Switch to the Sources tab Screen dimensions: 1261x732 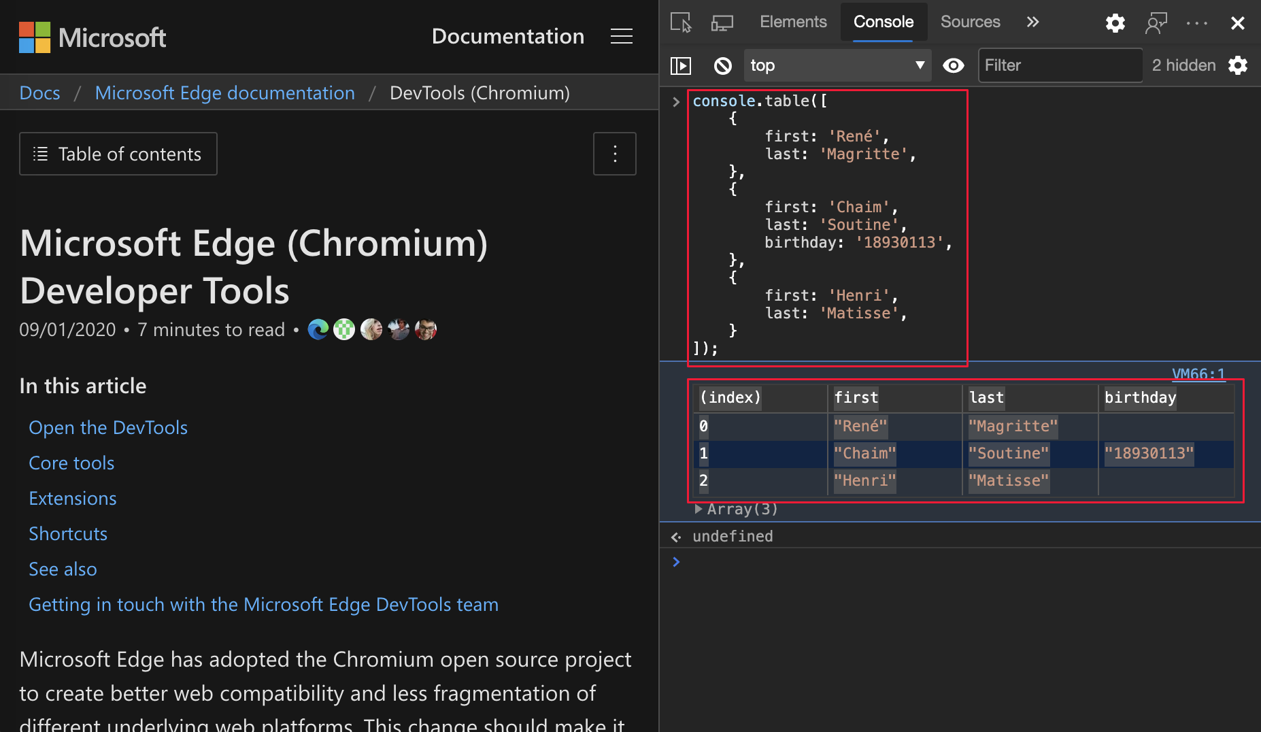tap(970, 22)
